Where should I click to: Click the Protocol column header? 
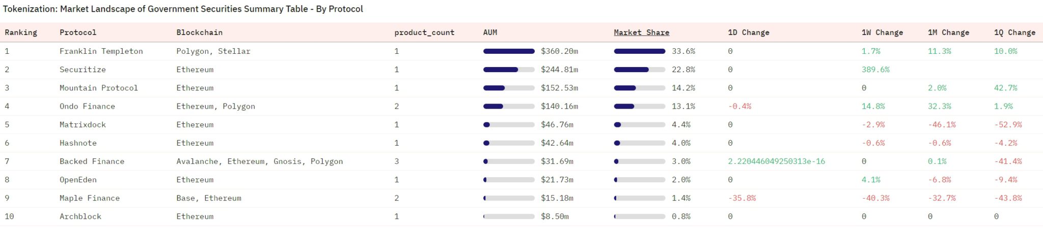(x=78, y=32)
